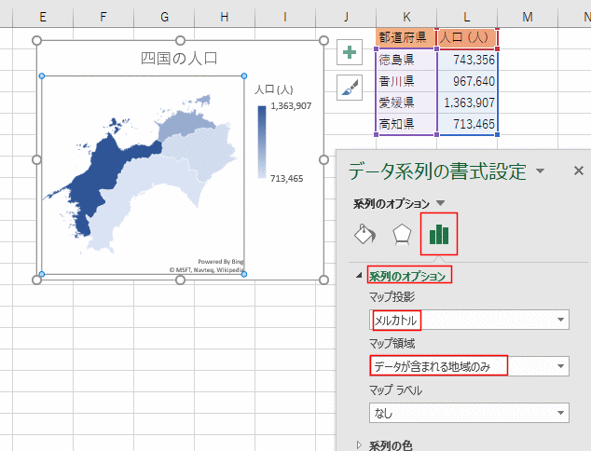Expand the 系列の色 section
591x451 pixels.
coord(359,445)
